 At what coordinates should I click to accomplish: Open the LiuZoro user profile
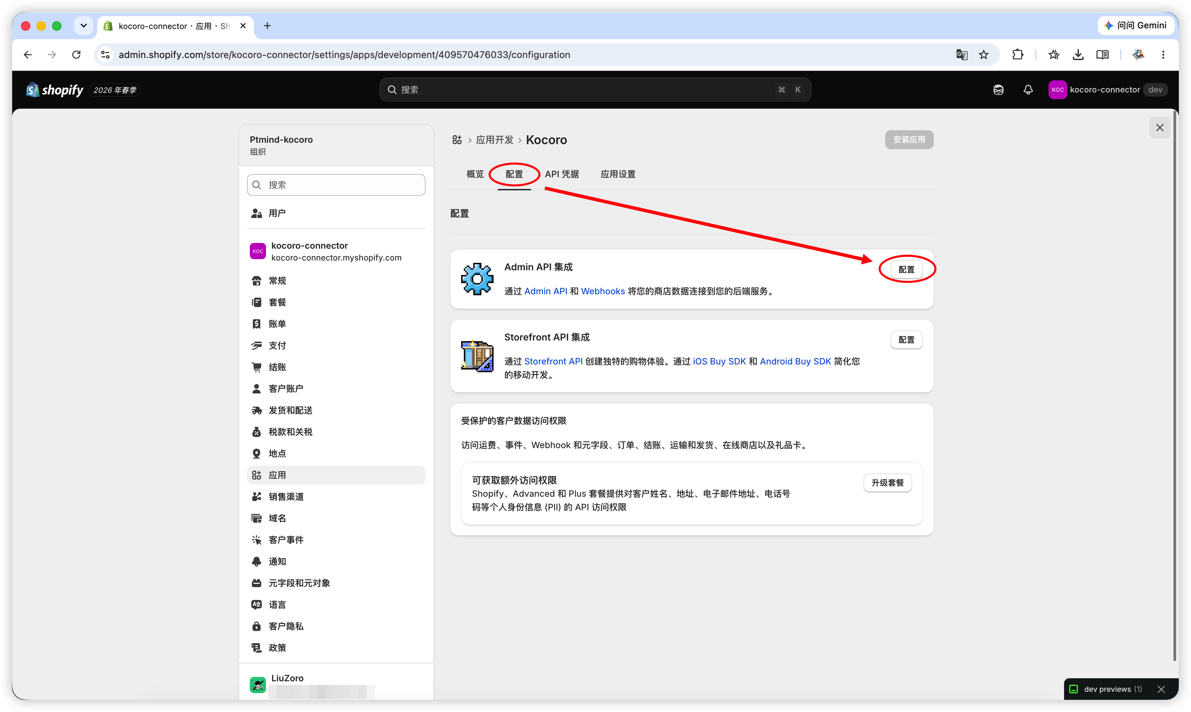coord(336,685)
